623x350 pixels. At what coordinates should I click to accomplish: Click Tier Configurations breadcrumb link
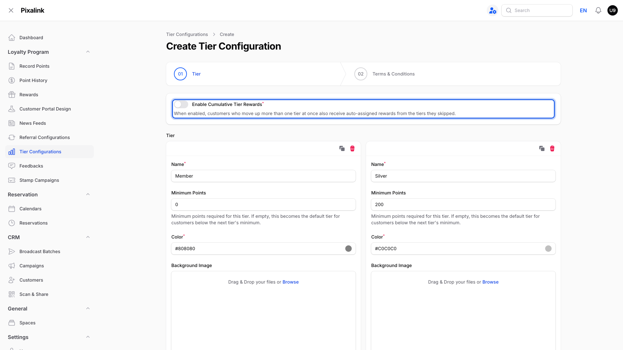tap(187, 34)
